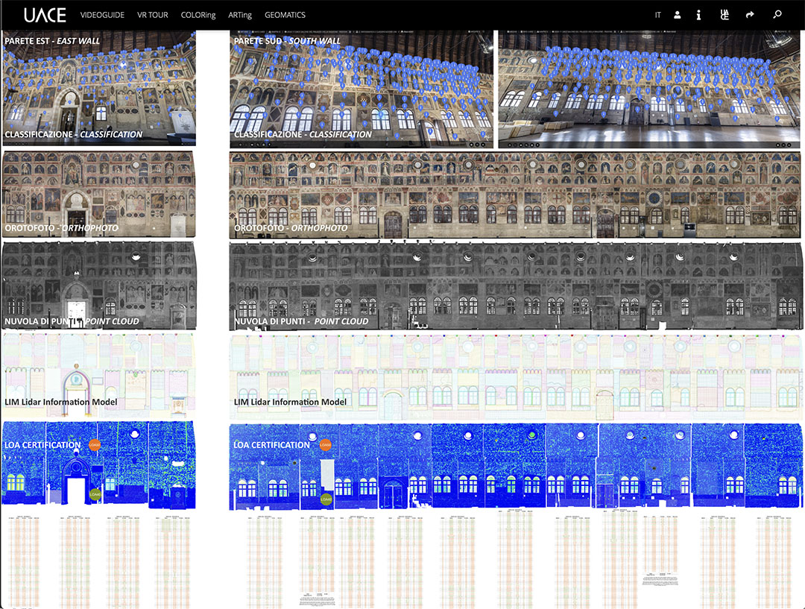Select orange LOA50 marker on South Wall

pos(325,445)
